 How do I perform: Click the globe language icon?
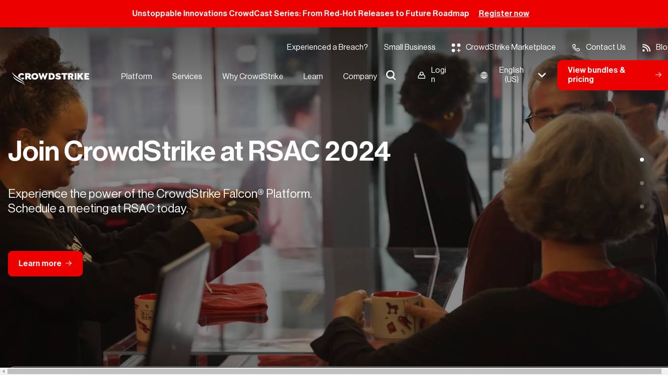(484, 75)
